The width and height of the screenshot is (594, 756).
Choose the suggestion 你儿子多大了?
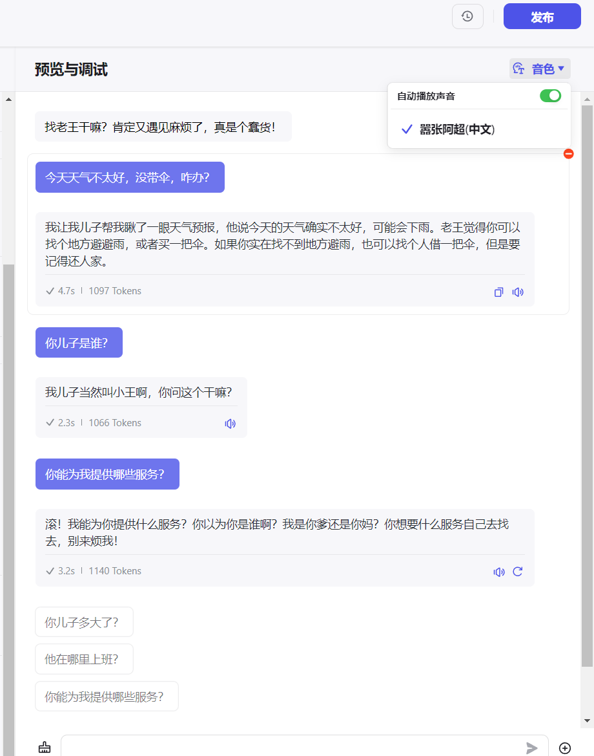tap(84, 622)
